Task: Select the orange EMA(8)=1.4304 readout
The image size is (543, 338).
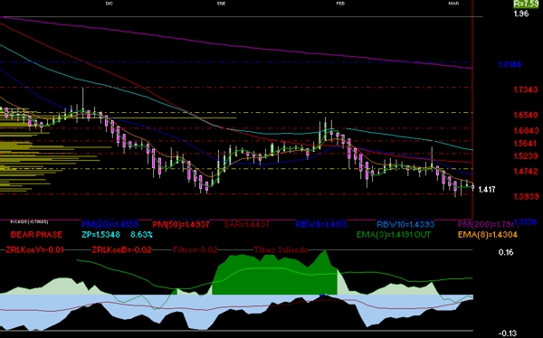Action: (x=488, y=235)
